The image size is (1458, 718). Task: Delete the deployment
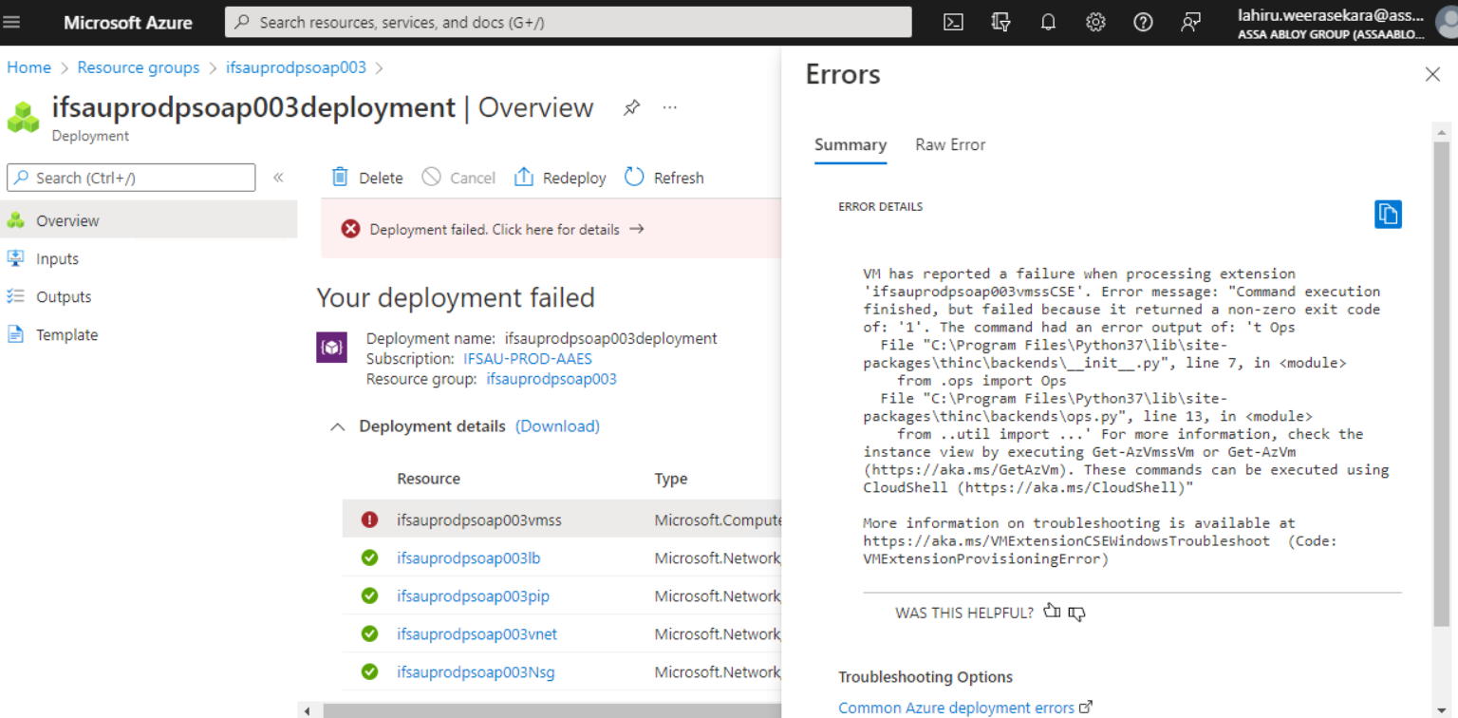point(366,178)
